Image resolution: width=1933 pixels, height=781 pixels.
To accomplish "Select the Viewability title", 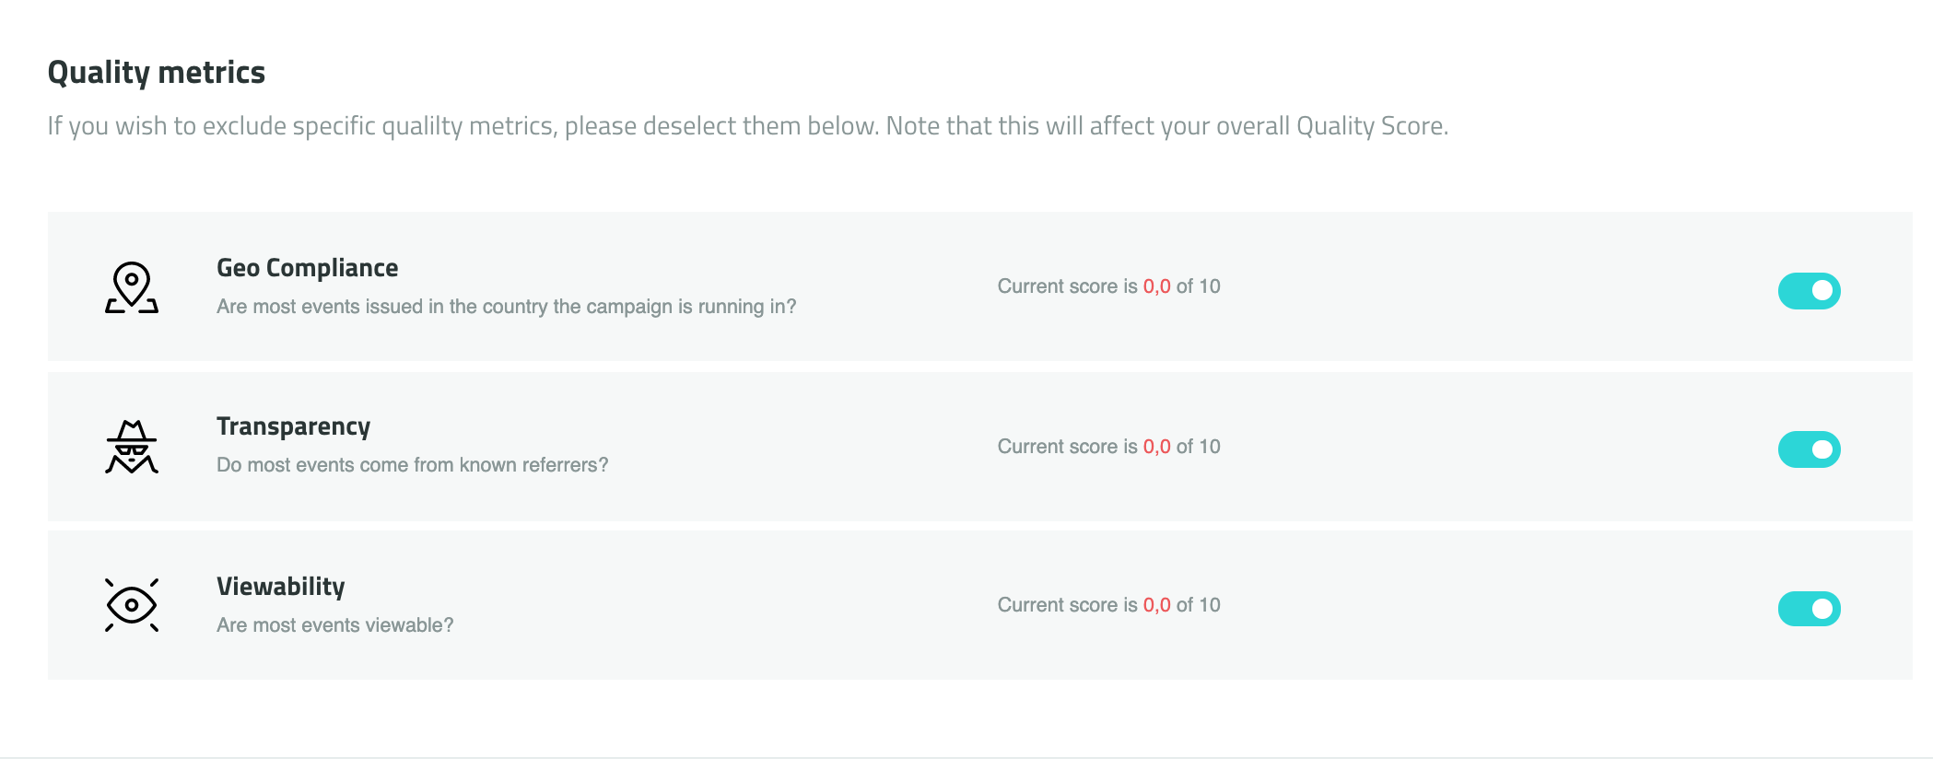I will coord(281,587).
